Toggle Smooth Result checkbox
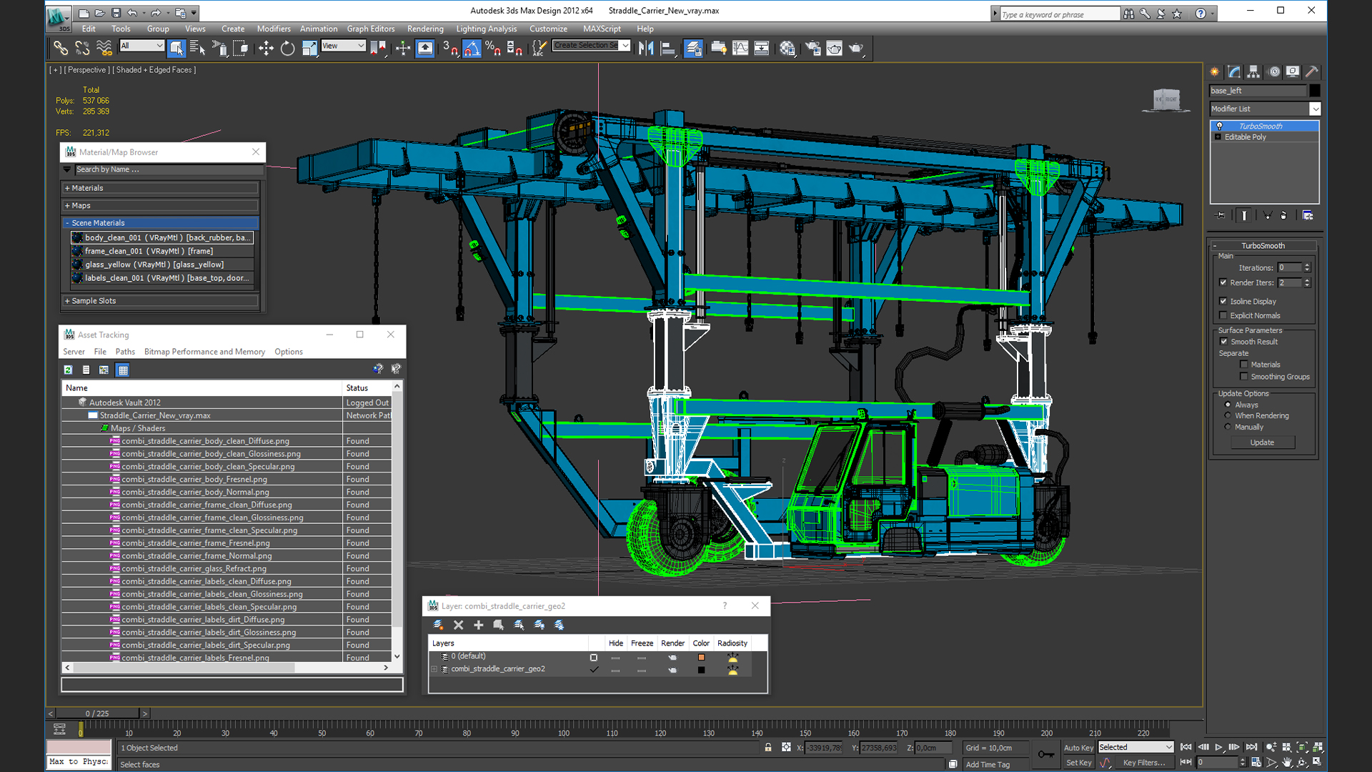This screenshot has height=772, width=1372. click(x=1223, y=342)
